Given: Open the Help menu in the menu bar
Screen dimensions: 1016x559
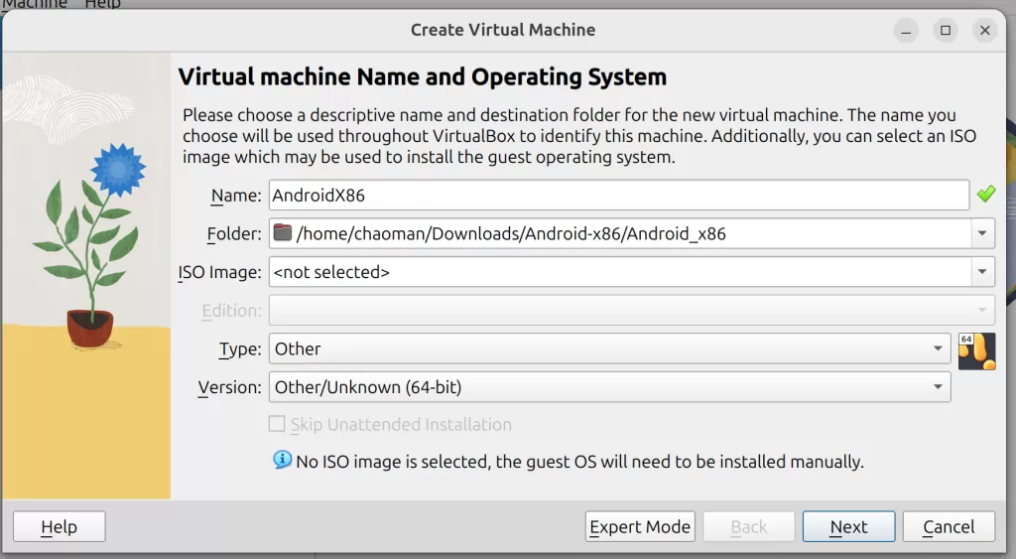Looking at the screenshot, I should [x=102, y=4].
